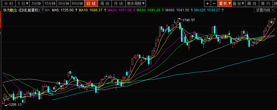Switch to 简约 simple mode
The height and width of the screenshot is (110, 277).
pyautogui.click(x=266, y=3)
